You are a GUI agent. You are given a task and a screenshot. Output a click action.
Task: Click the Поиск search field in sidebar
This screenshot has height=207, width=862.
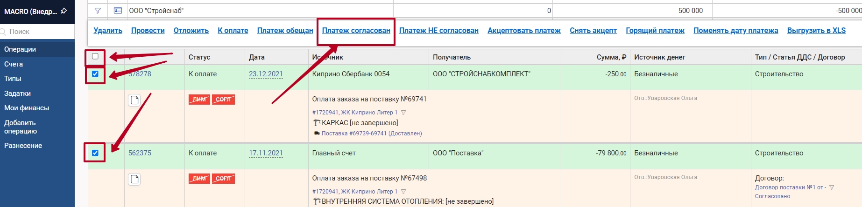tap(37, 32)
